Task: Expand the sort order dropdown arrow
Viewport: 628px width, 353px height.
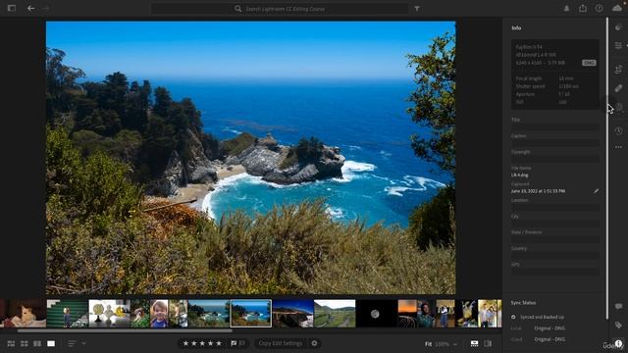Action: (83, 343)
